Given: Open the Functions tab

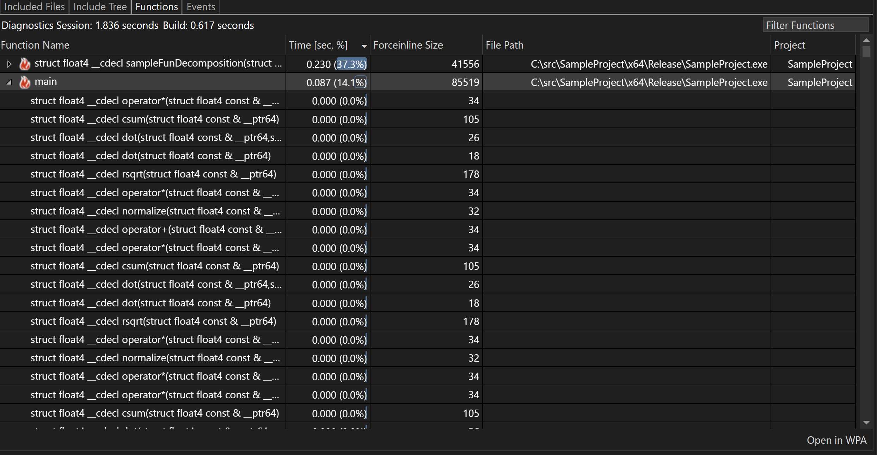Looking at the screenshot, I should [156, 6].
